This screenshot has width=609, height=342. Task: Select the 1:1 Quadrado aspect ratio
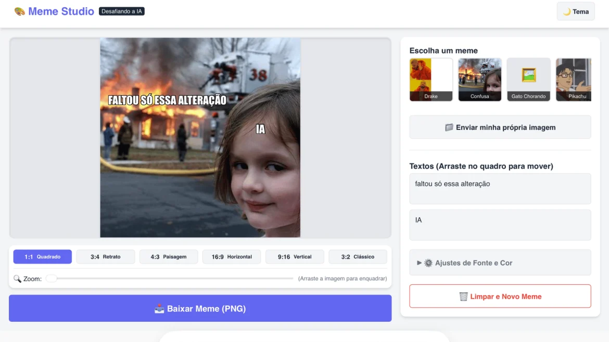point(42,257)
